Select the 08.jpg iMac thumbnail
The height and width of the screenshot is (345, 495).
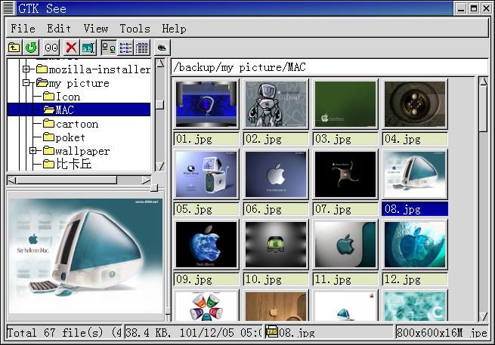pyautogui.click(x=415, y=174)
